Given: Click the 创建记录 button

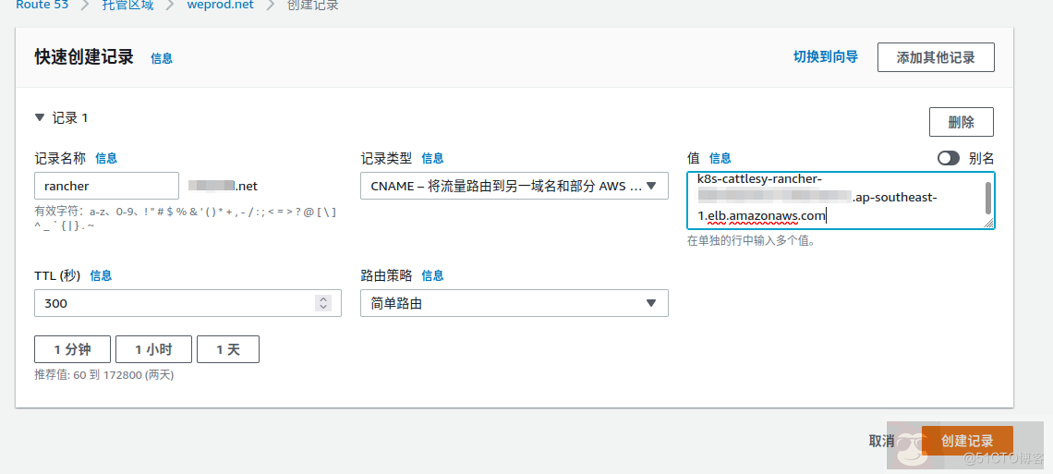Looking at the screenshot, I should [x=966, y=441].
